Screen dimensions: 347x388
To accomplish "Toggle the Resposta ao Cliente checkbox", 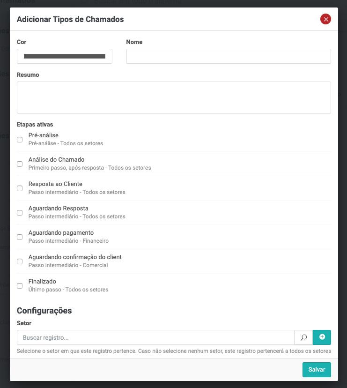I will (20, 188).
